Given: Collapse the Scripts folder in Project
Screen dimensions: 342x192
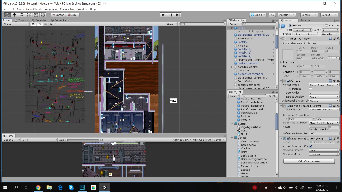Looking at the screenshot, I should click(232, 138).
